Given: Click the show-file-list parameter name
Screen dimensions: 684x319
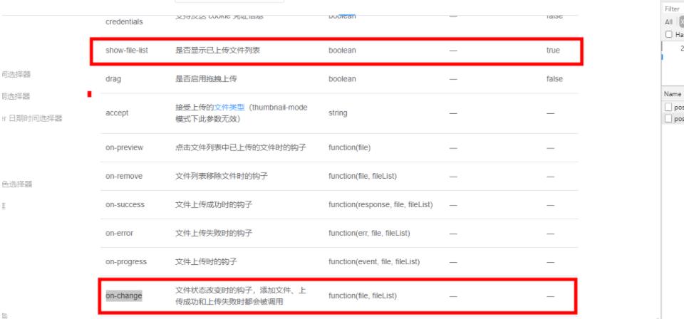Looking at the screenshot, I should [x=127, y=51].
